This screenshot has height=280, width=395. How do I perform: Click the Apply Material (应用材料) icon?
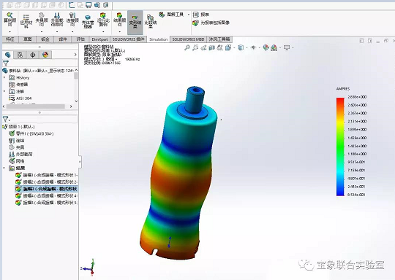pos(26,21)
